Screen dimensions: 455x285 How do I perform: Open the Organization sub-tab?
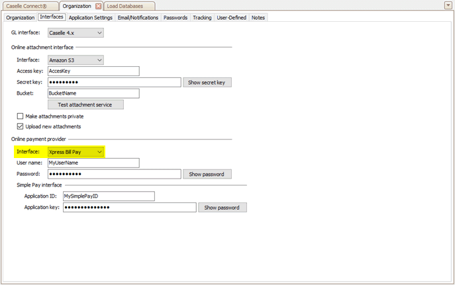[21, 18]
